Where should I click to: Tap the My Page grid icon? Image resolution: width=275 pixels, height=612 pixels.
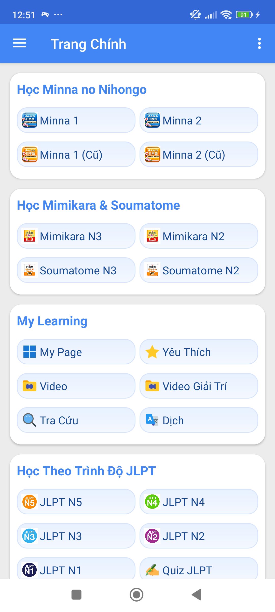point(30,352)
